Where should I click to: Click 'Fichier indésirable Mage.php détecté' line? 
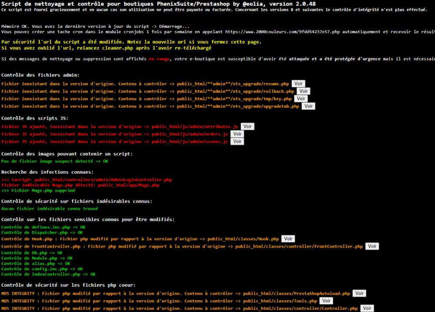tap(80, 185)
